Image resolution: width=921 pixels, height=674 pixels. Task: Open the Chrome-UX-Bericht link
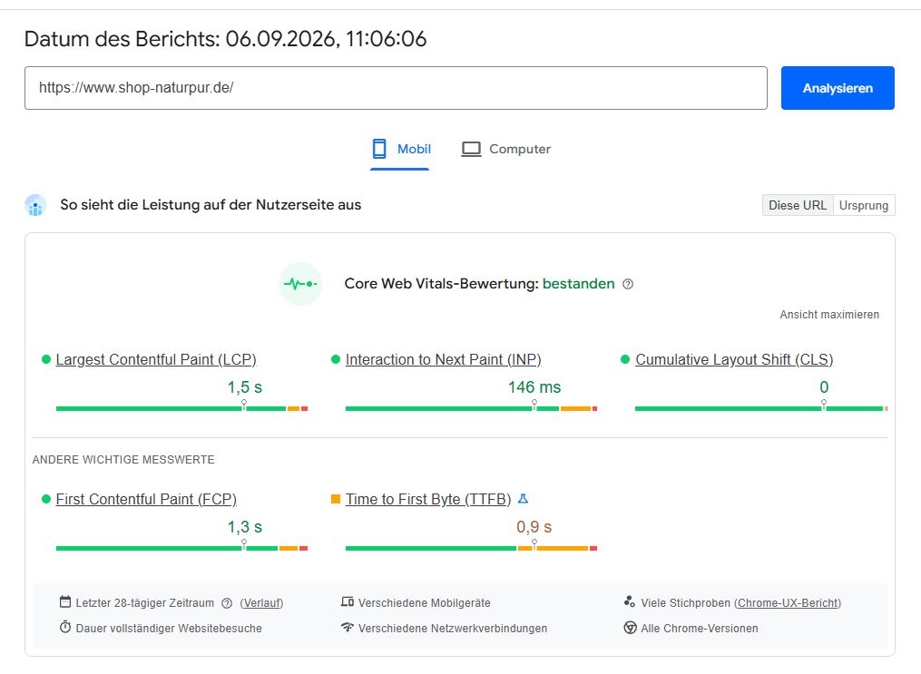coord(788,603)
